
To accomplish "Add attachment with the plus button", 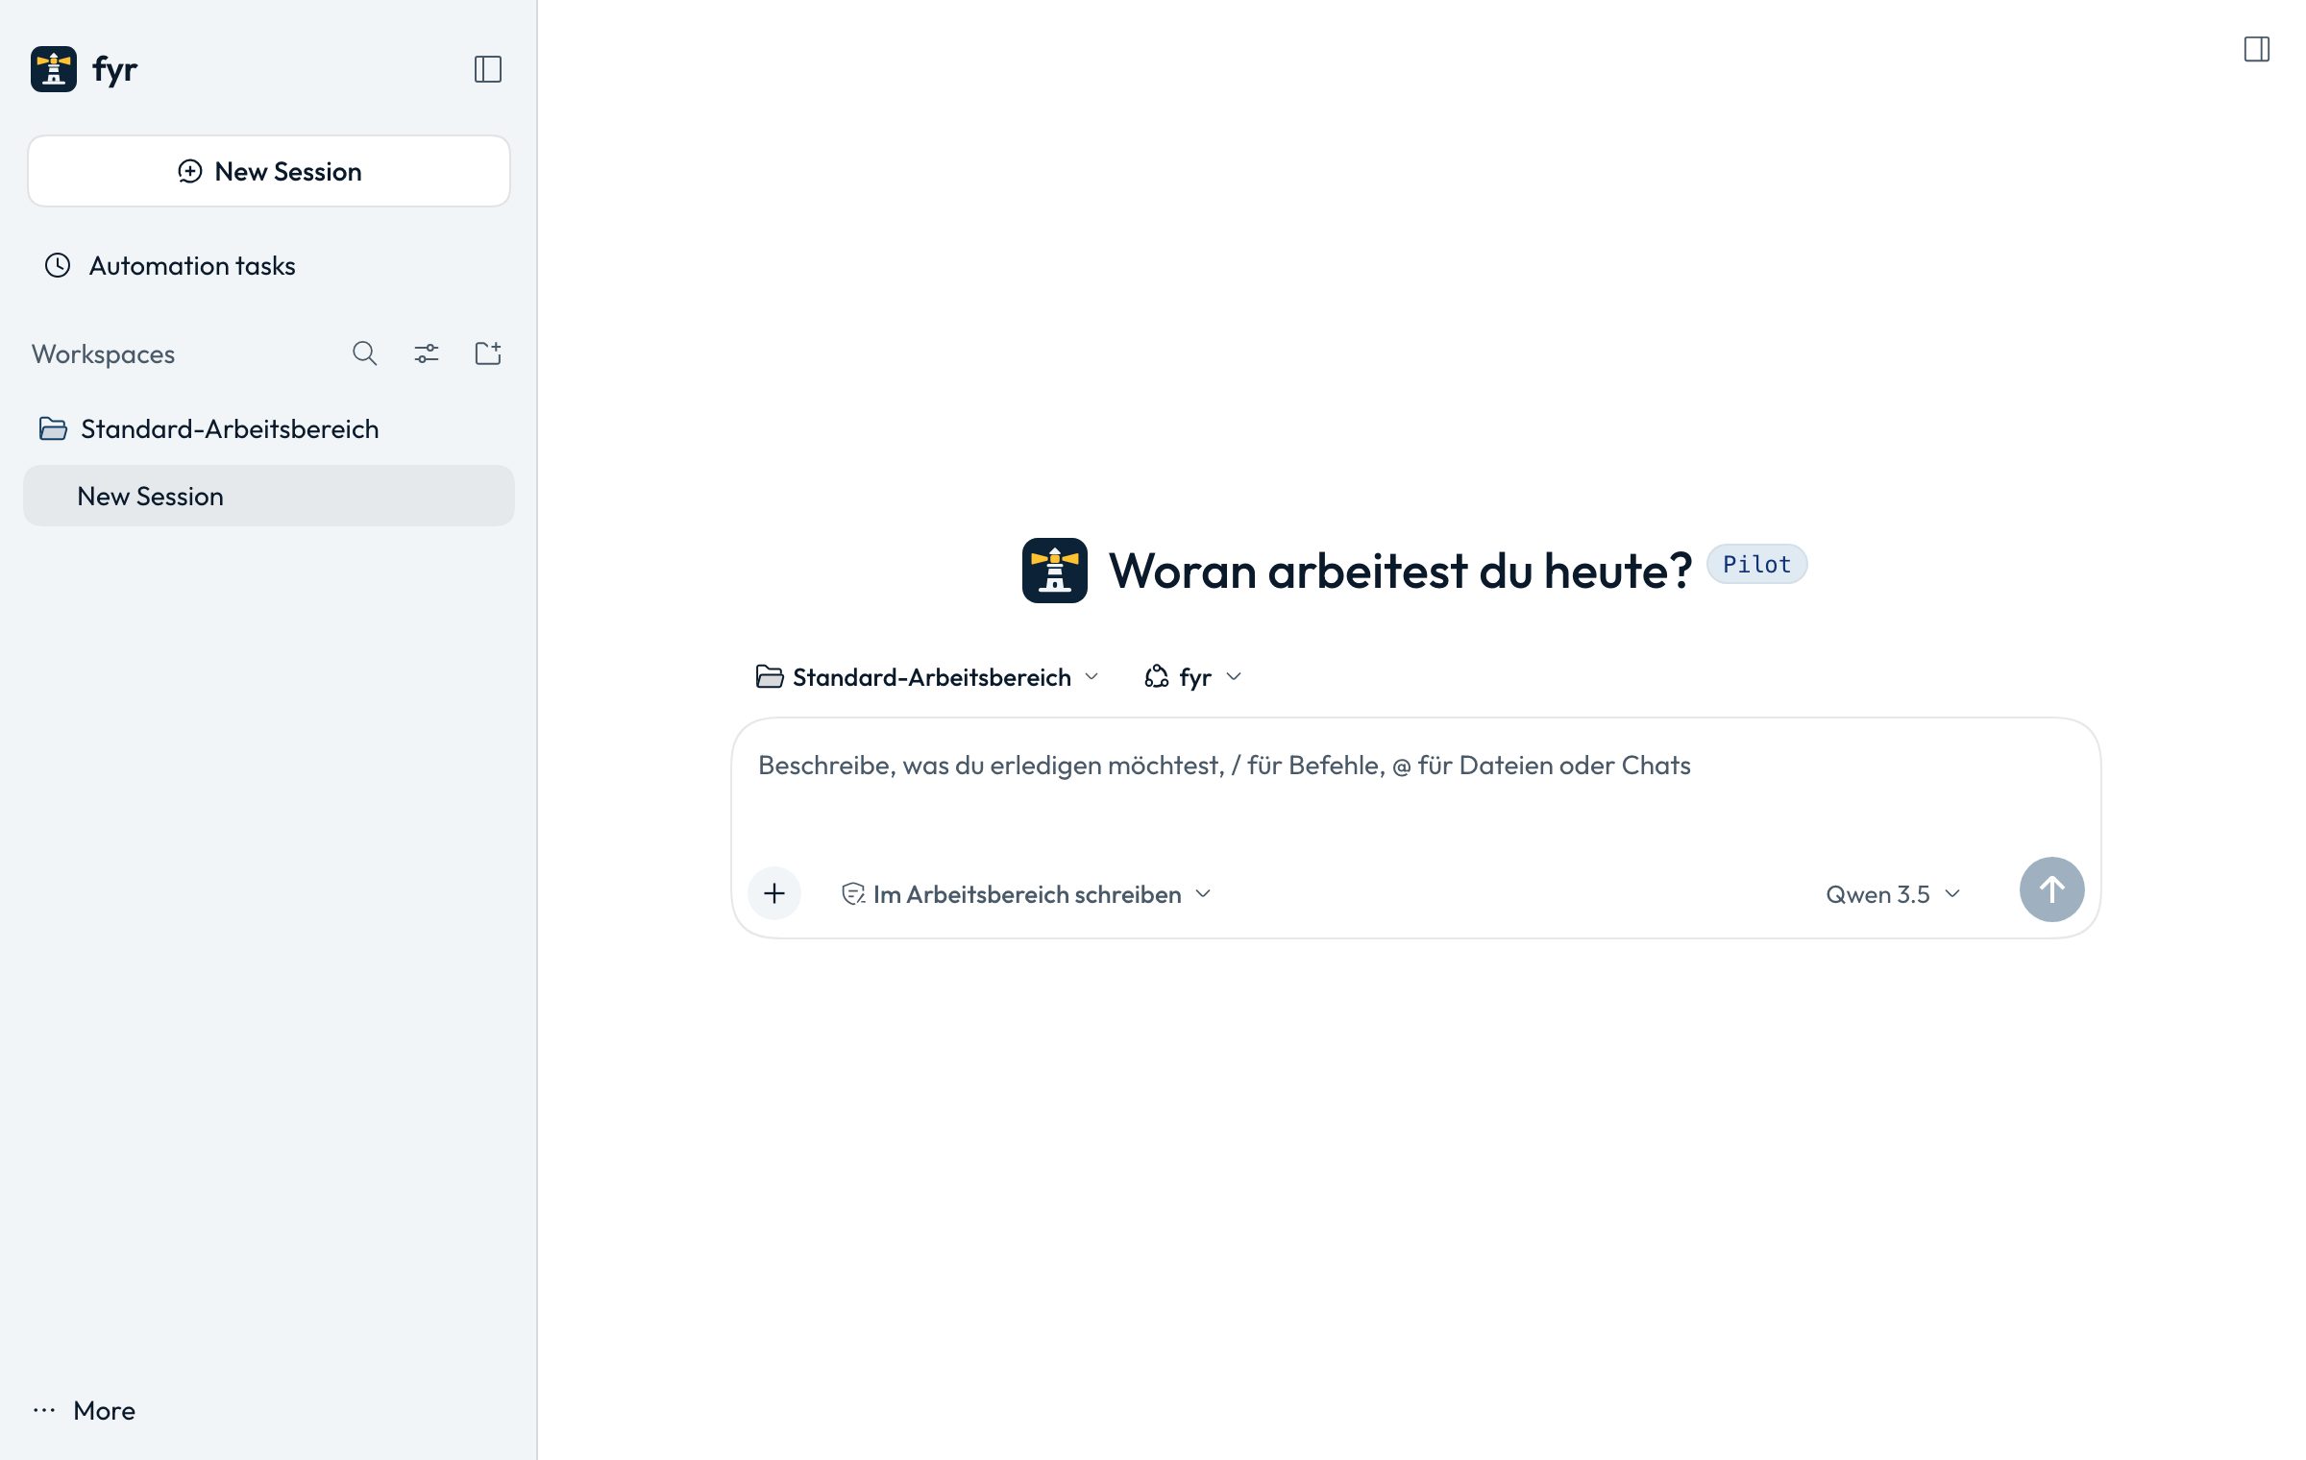I will click(x=774, y=893).
